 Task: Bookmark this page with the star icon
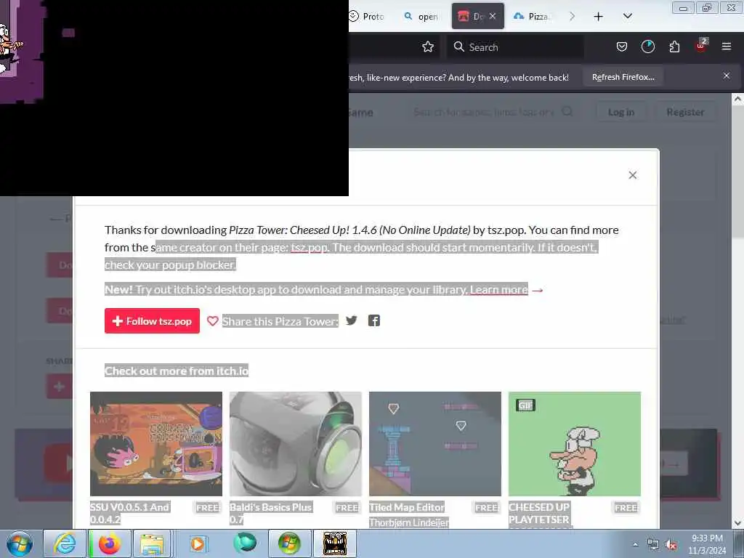(427, 46)
